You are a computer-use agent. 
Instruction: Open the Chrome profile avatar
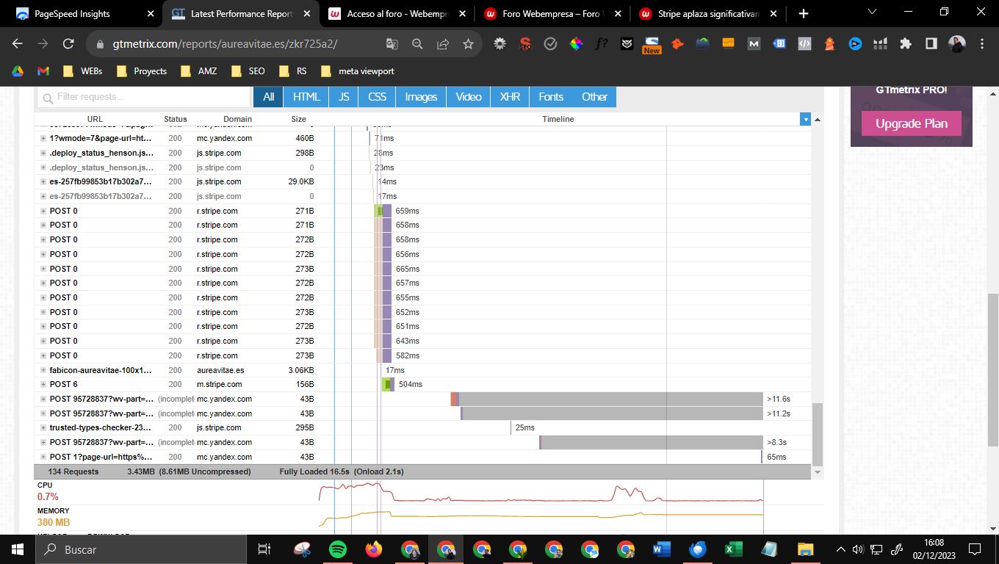(x=956, y=44)
